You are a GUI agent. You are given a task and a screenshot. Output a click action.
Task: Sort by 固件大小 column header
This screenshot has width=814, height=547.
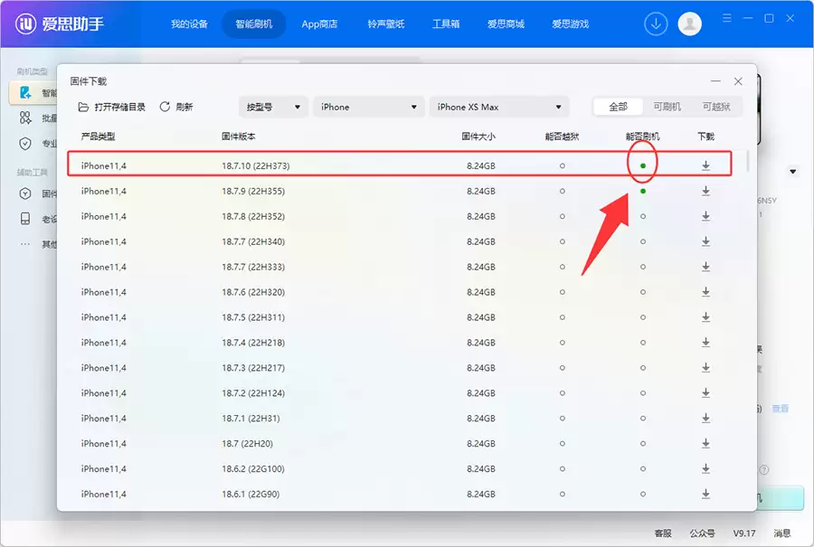click(478, 137)
